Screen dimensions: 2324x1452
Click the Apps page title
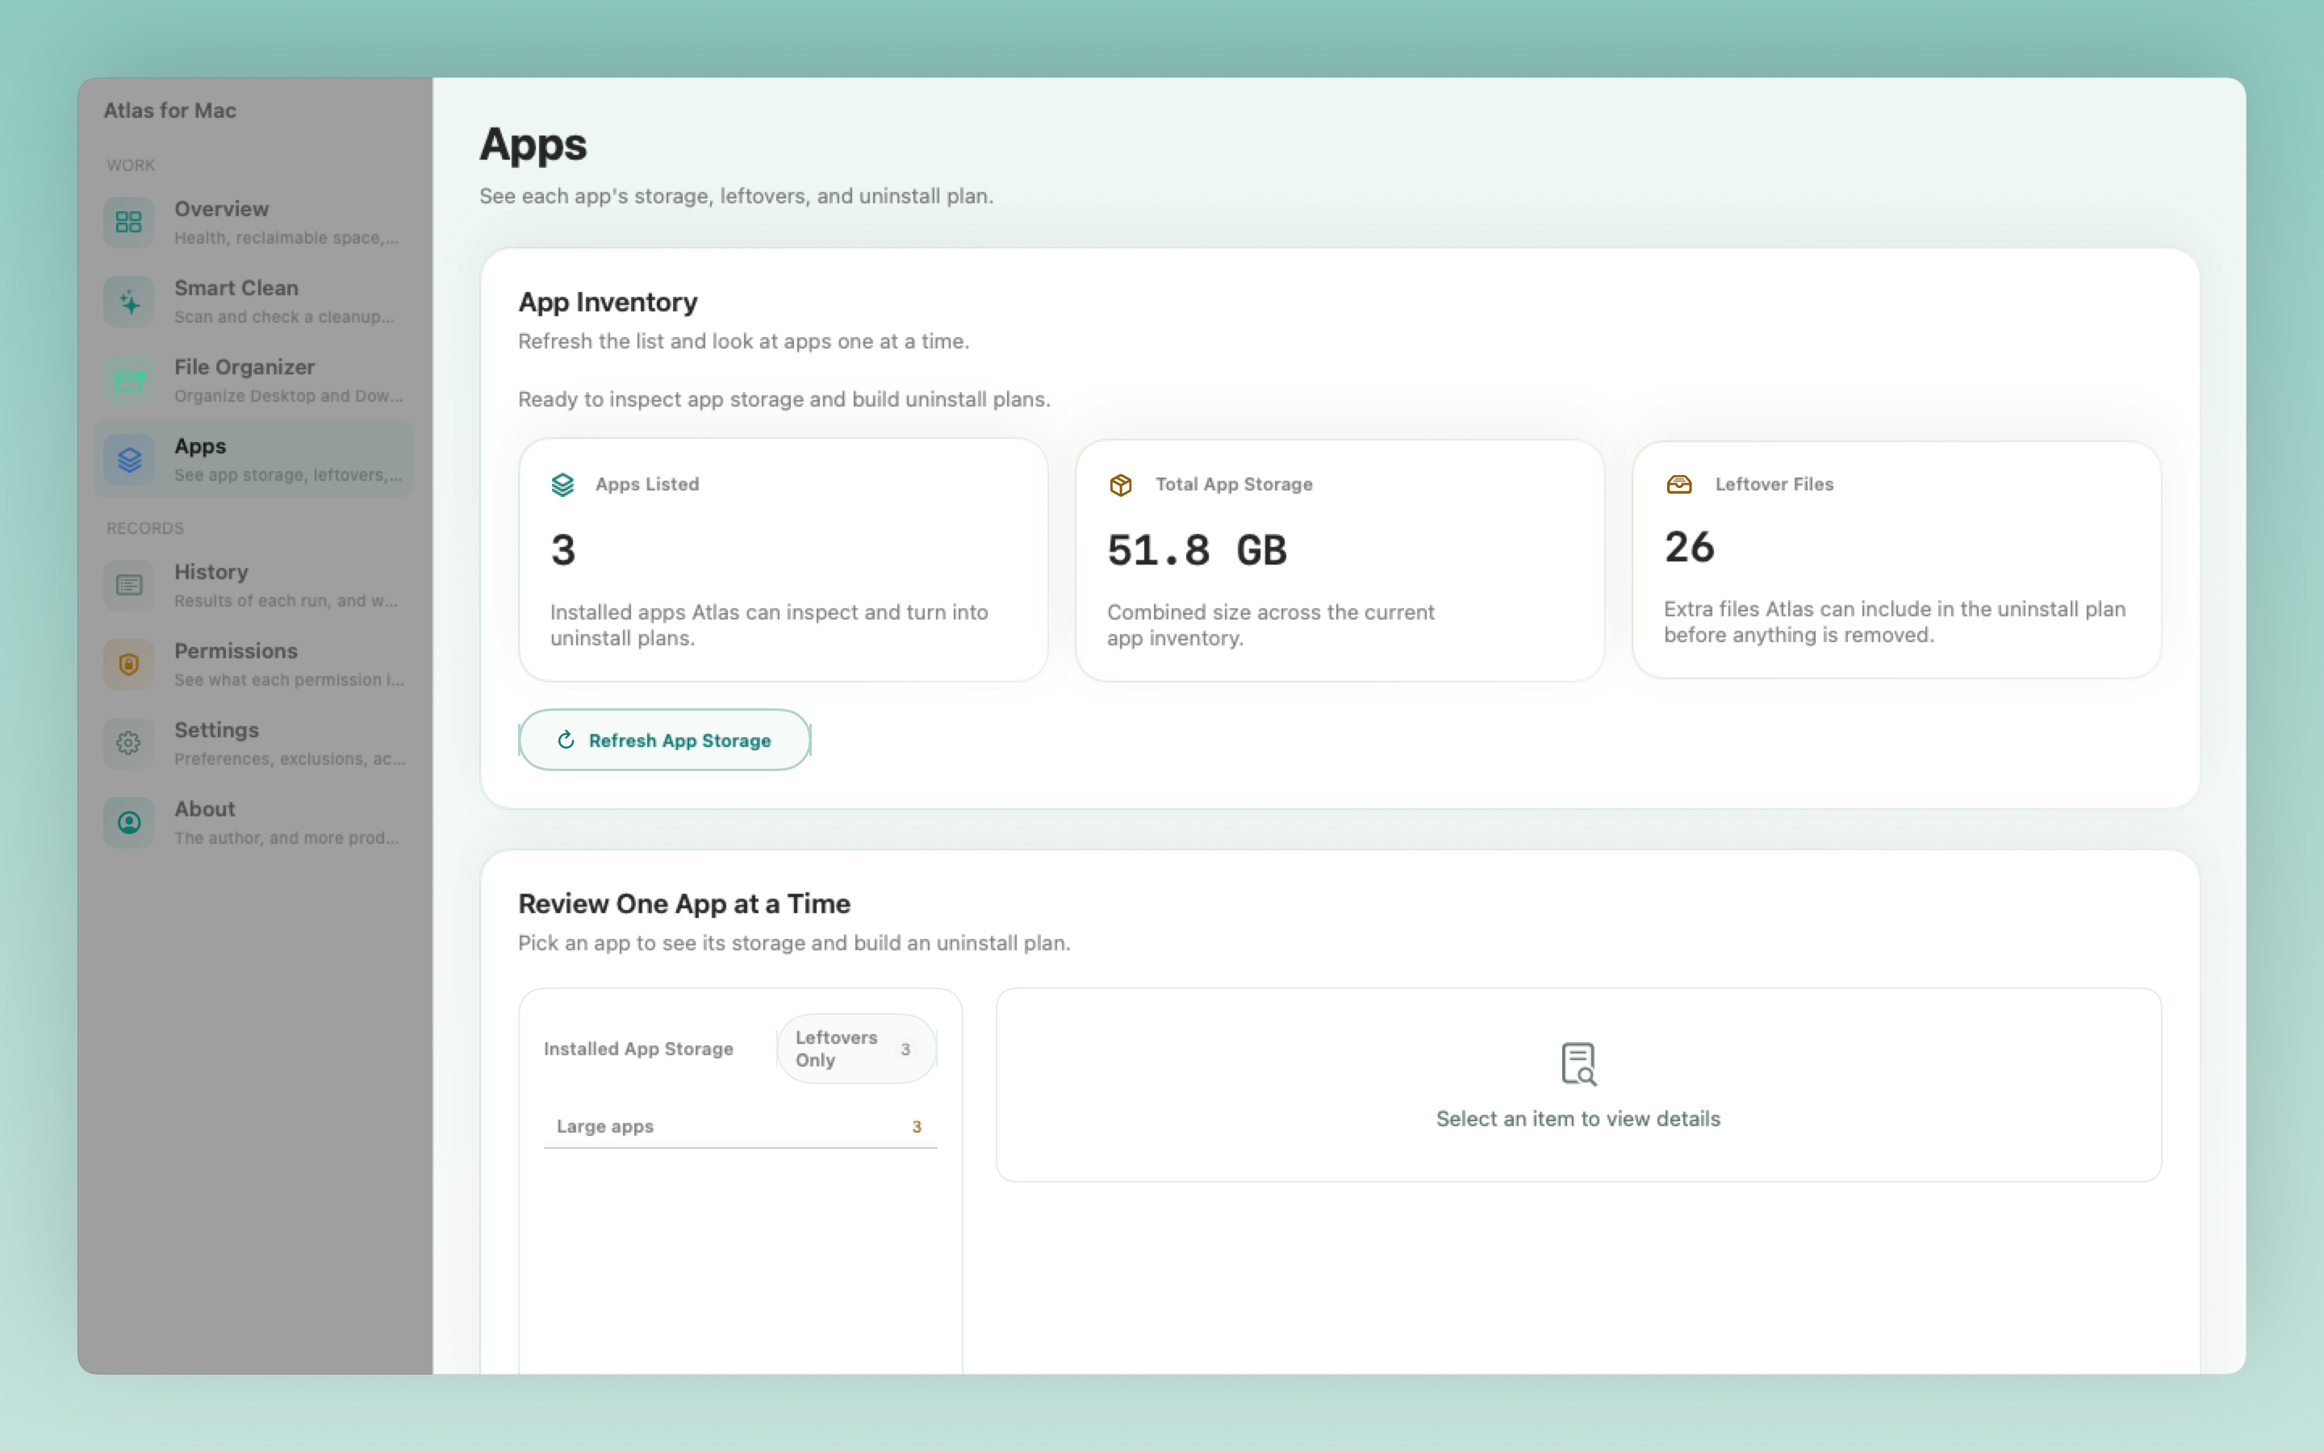[533, 145]
